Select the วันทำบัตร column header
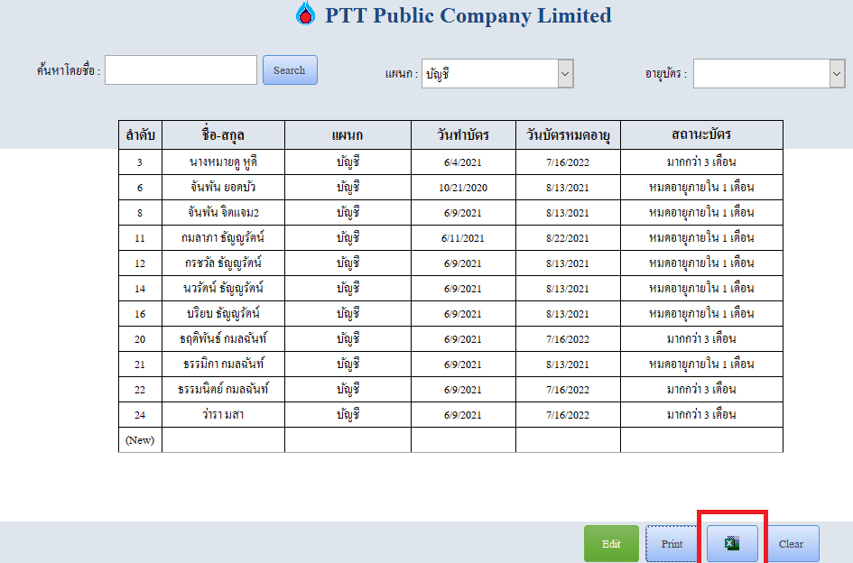Screen dimensions: 853x563 pyautogui.click(x=463, y=135)
